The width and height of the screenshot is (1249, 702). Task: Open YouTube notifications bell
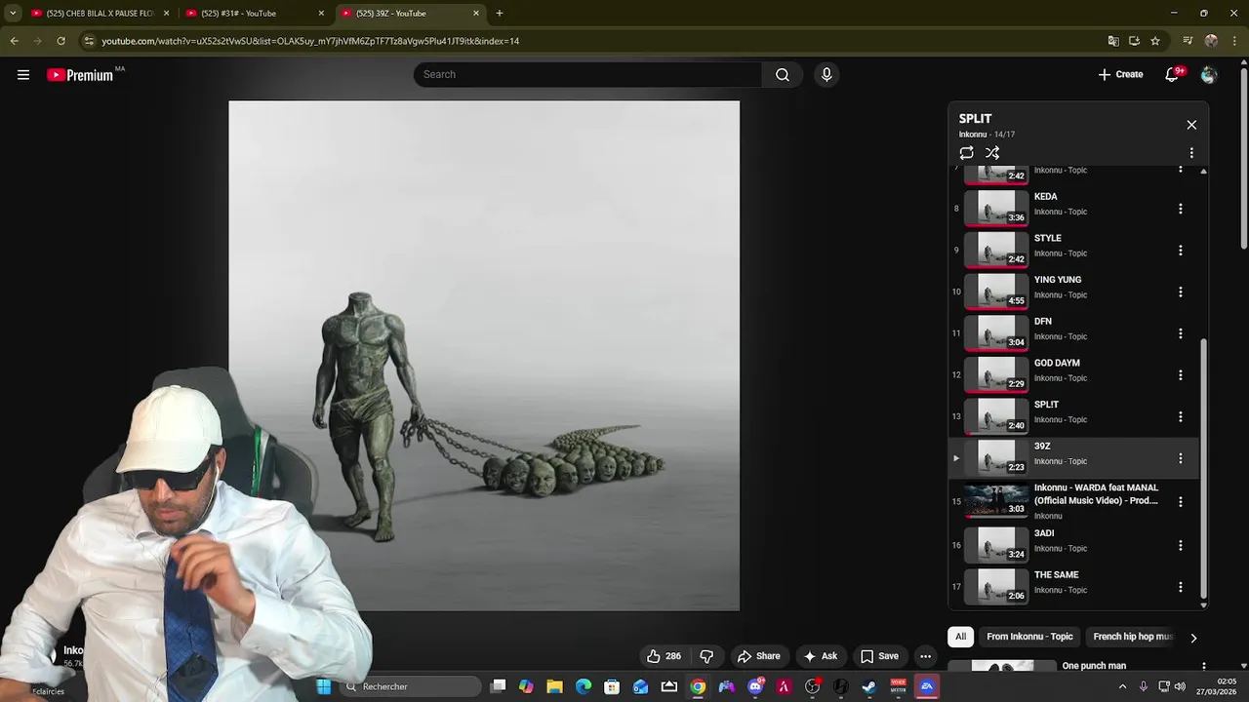click(x=1172, y=75)
